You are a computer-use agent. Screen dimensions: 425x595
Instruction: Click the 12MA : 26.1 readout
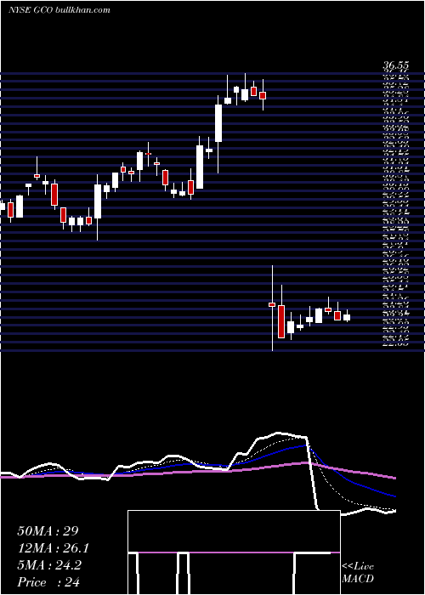coord(54,548)
